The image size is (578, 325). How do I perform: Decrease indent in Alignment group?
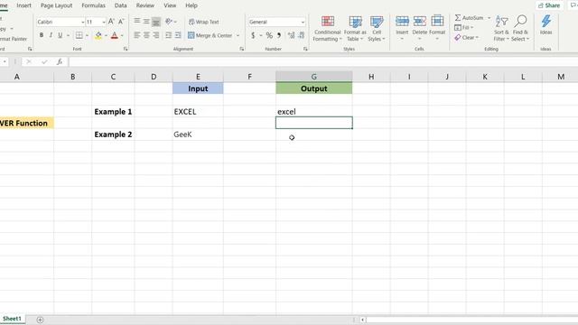coord(169,35)
